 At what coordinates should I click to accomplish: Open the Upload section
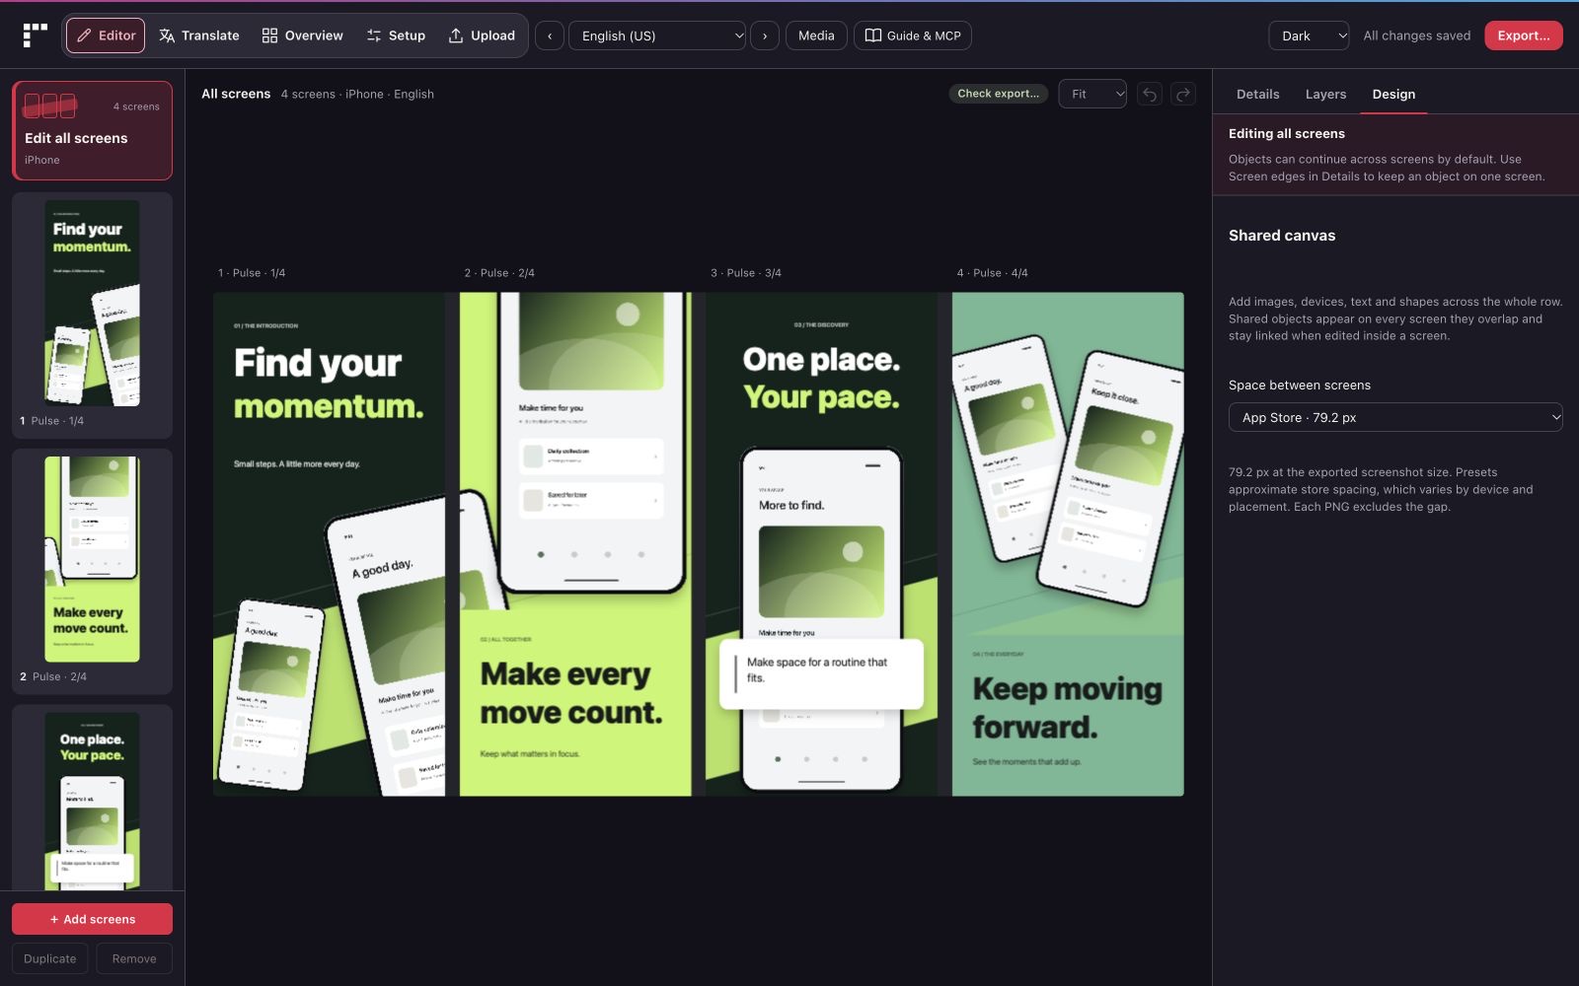tap(482, 35)
